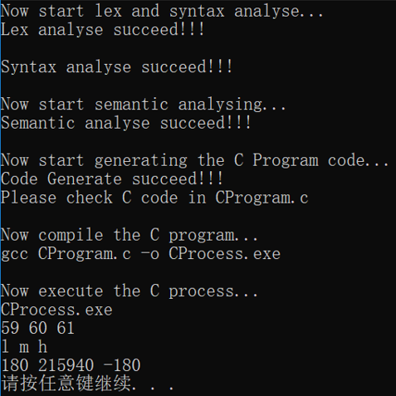Click the 'Now start semantic analysing...' line
This screenshot has width=396, height=396.
[144, 105]
